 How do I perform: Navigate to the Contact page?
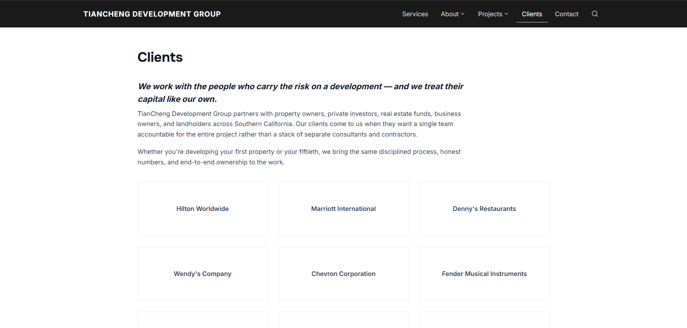tap(566, 14)
